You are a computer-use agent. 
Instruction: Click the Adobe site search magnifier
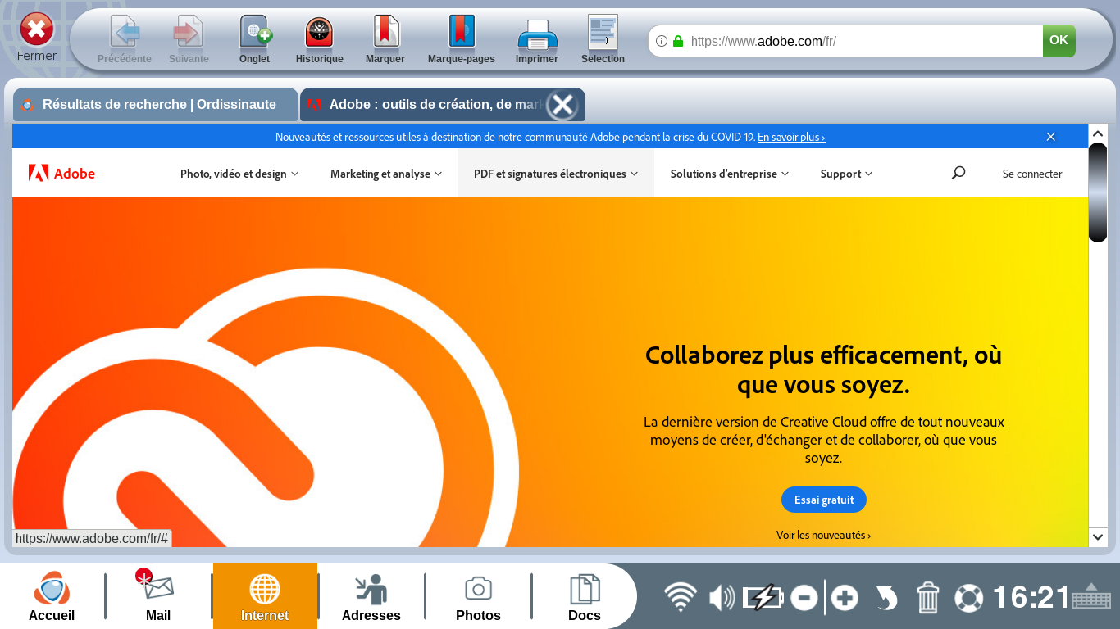(x=958, y=173)
